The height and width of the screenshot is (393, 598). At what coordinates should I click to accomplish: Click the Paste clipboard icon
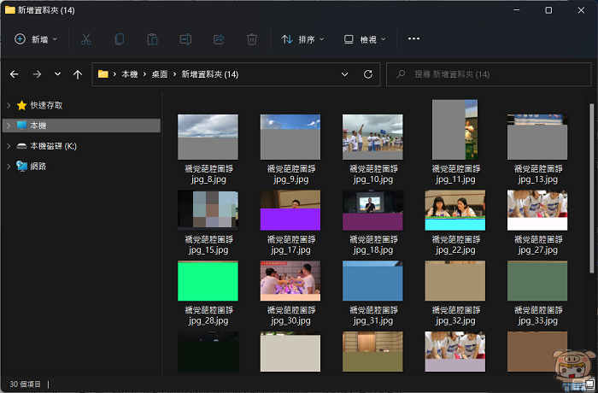152,39
